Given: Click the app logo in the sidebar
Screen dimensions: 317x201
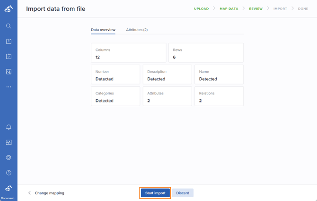Looking at the screenshot, I should pos(9,8).
